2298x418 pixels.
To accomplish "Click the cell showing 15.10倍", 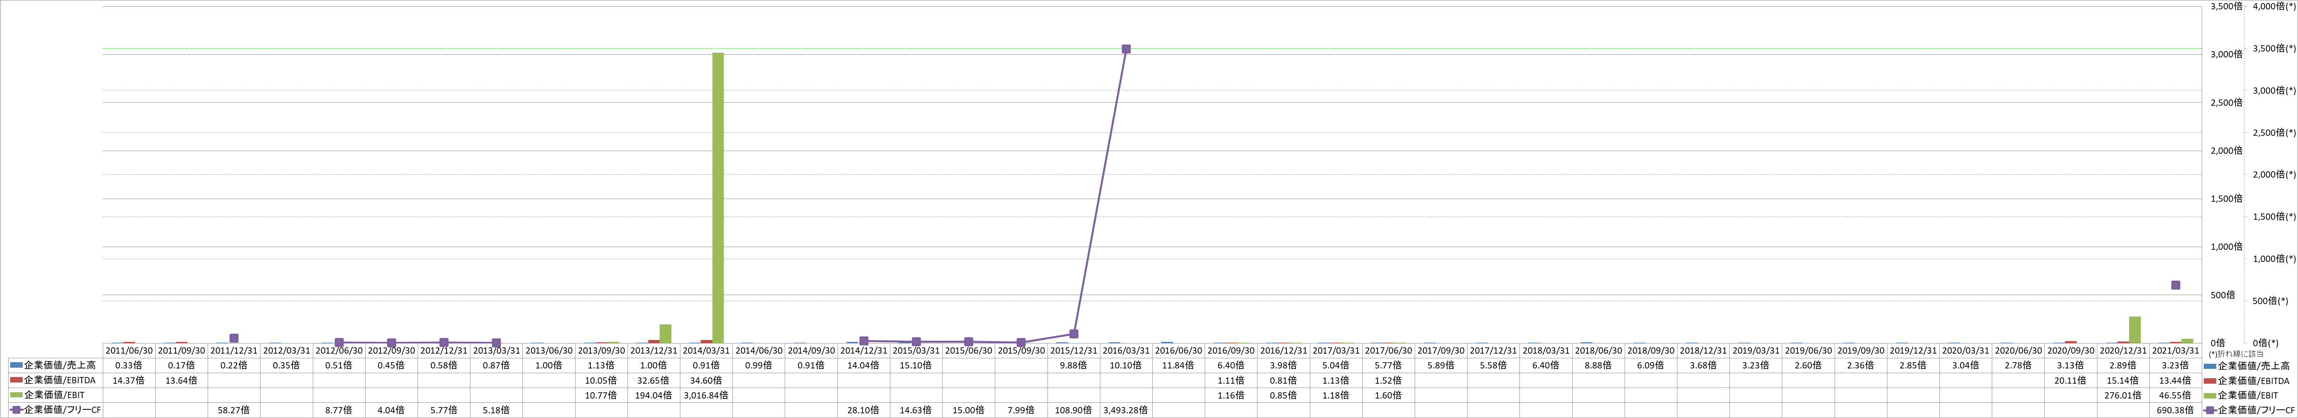I will point(916,365).
